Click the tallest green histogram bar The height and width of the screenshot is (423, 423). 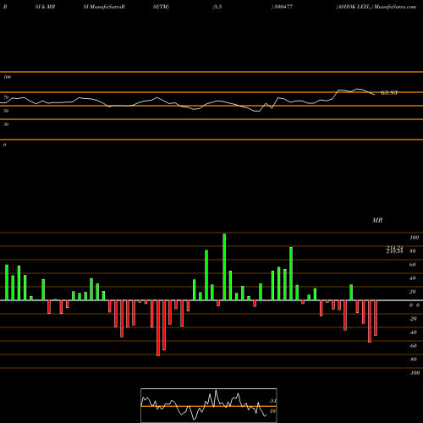pyautogui.click(x=224, y=266)
